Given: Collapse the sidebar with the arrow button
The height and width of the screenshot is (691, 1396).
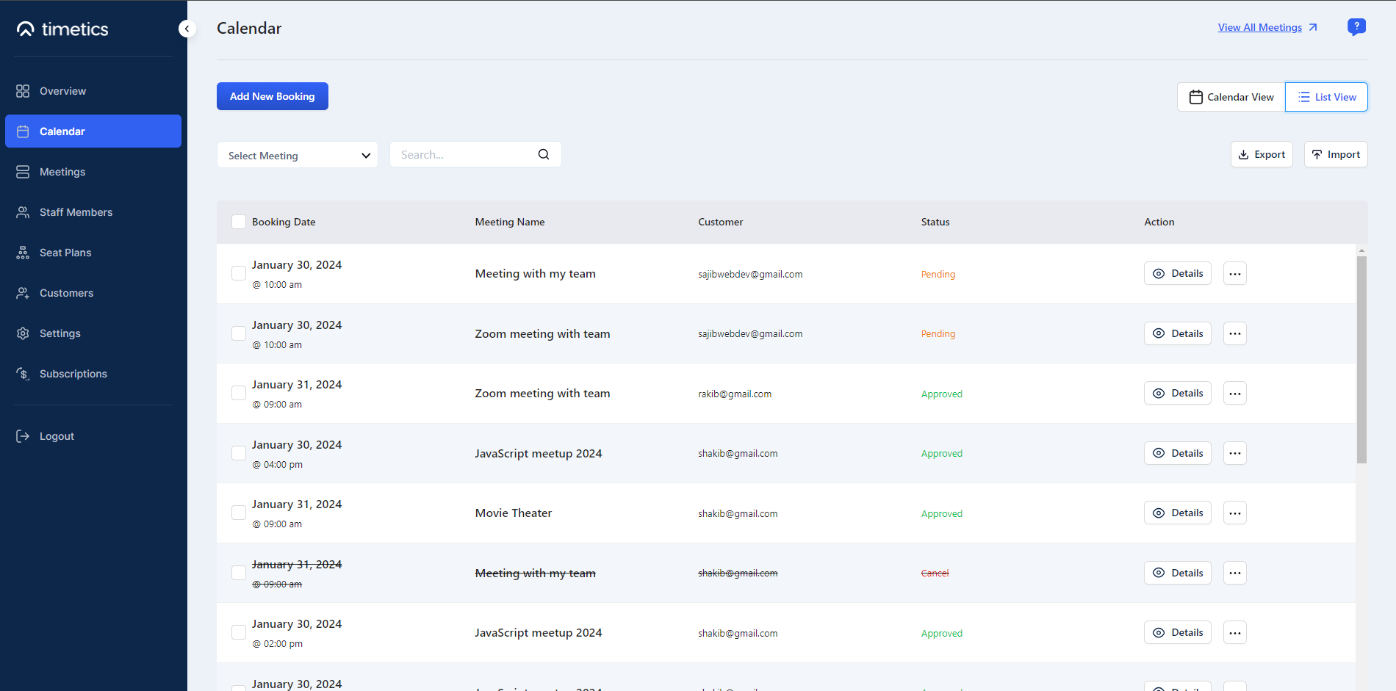Looking at the screenshot, I should coord(187,29).
